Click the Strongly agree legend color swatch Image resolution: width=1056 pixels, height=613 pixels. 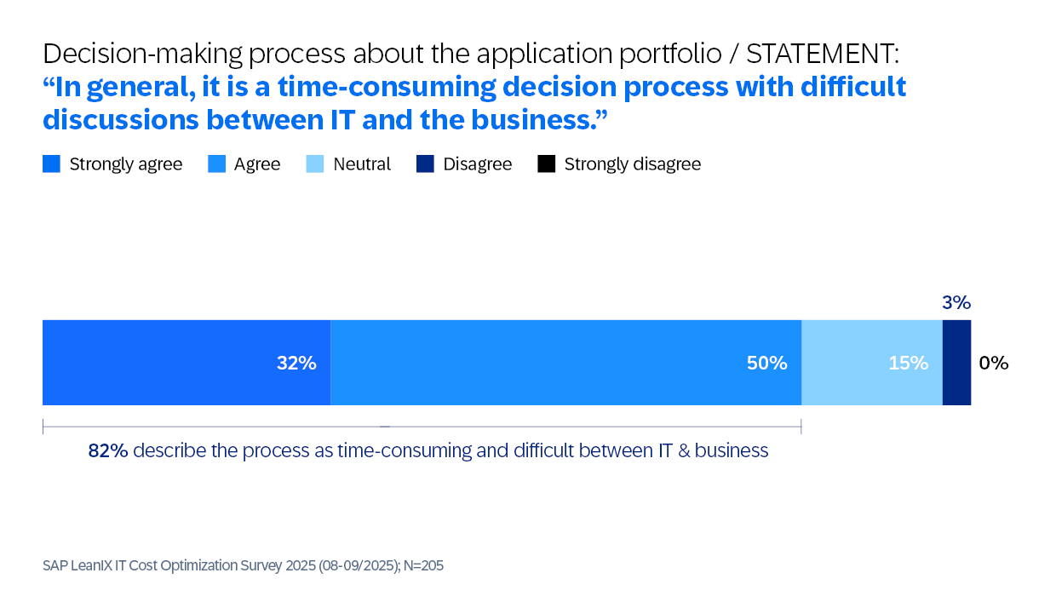coord(51,164)
